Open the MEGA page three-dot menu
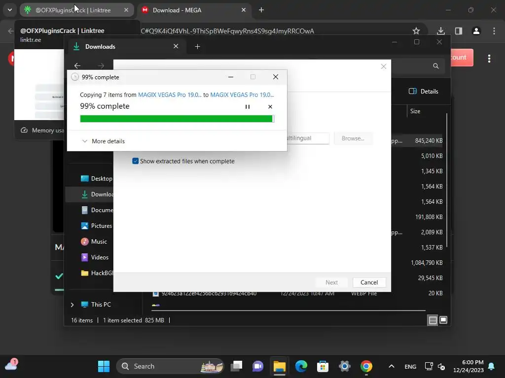505x378 pixels. (x=489, y=59)
